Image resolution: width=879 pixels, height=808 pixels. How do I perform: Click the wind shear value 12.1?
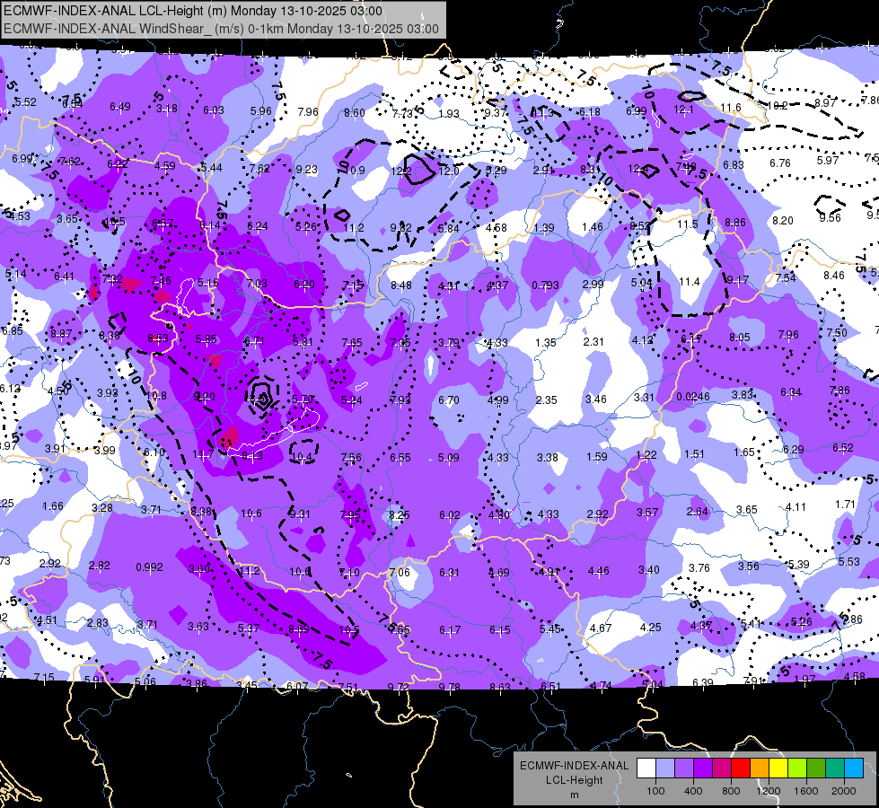coord(683,110)
